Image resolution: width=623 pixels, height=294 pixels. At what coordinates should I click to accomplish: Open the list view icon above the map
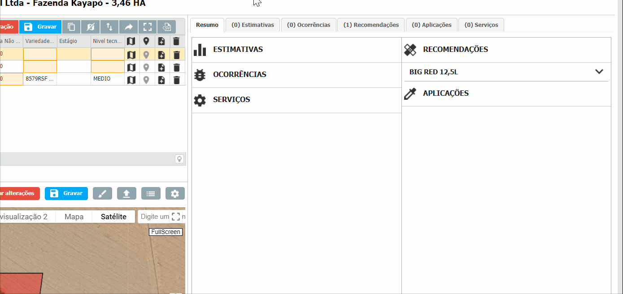click(151, 193)
